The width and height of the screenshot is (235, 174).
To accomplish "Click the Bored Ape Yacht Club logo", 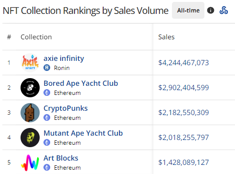I will click(x=30, y=88).
